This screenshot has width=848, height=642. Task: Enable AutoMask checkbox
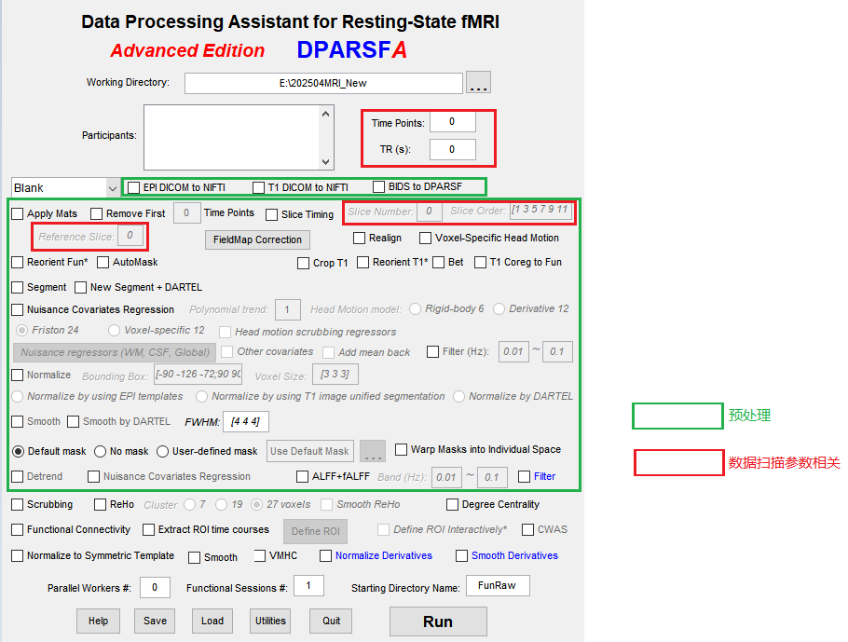coord(103,263)
